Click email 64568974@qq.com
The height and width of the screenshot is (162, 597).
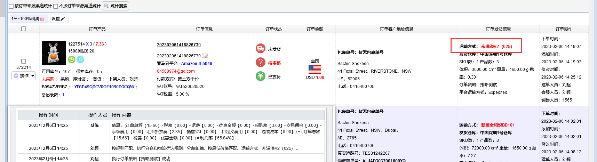click(x=176, y=71)
